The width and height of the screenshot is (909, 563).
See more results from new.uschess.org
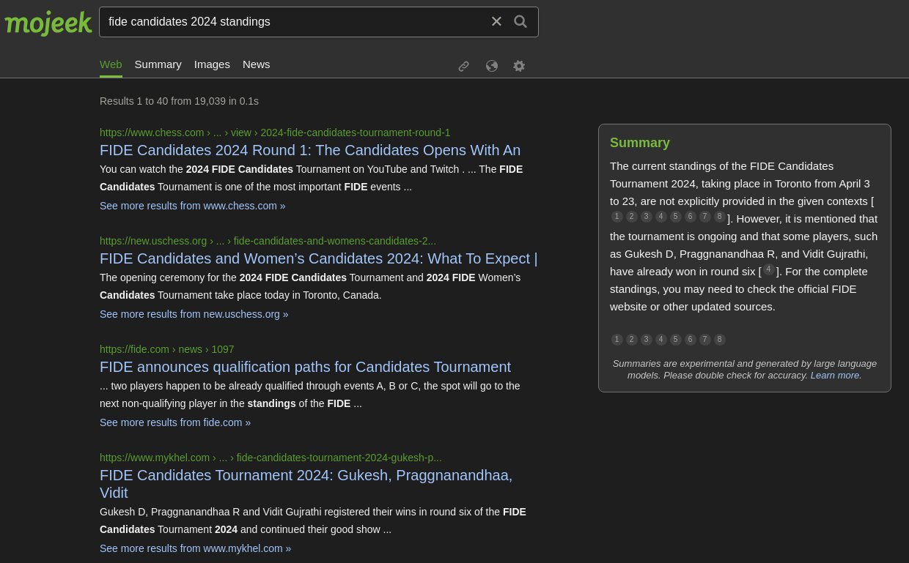point(194,314)
